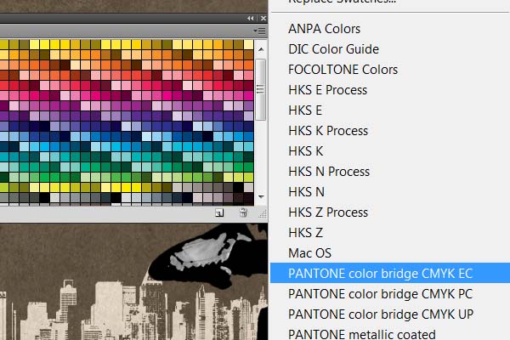The width and height of the screenshot is (510, 340).
Task: Choose HKS N Process
Action: pos(329,172)
